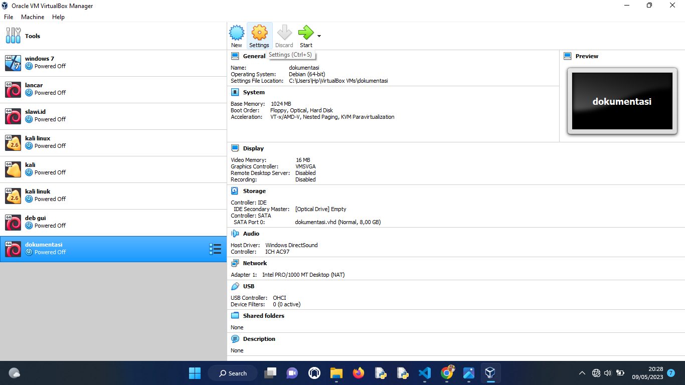Click the New machine toolbar icon
The height and width of the screenshot is (385, 685).
coord(237,36)
